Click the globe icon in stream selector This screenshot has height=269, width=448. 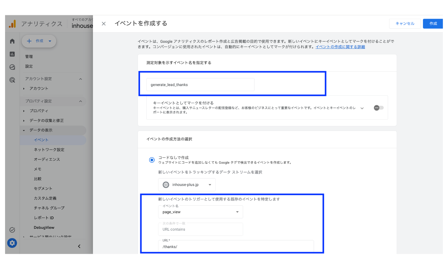tap(166, 185)
